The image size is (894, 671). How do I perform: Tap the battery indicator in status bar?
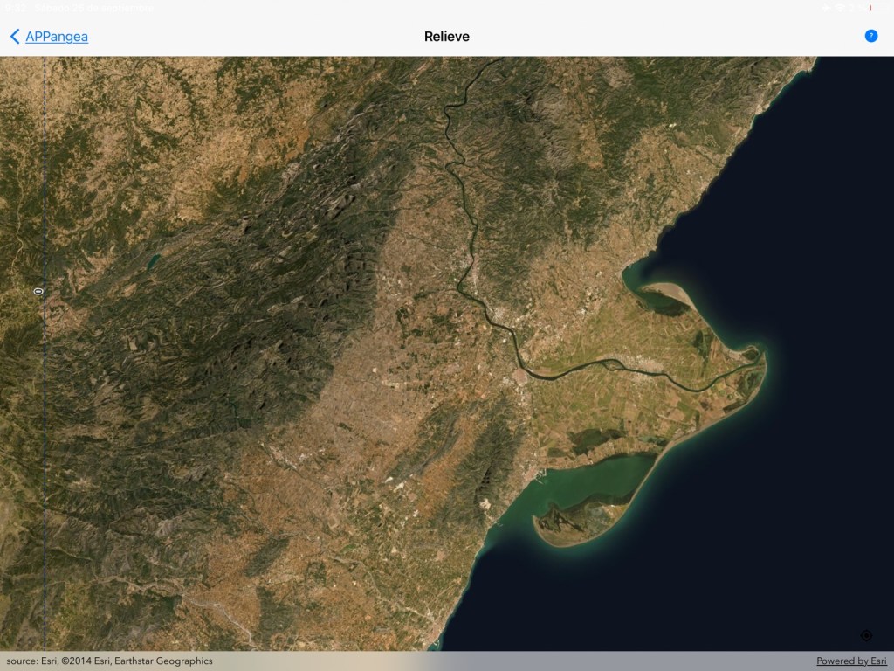pyautogui.click(x=876, y=8)
